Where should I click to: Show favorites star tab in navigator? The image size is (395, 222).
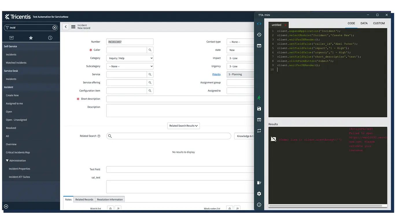(x=31, y=38)
